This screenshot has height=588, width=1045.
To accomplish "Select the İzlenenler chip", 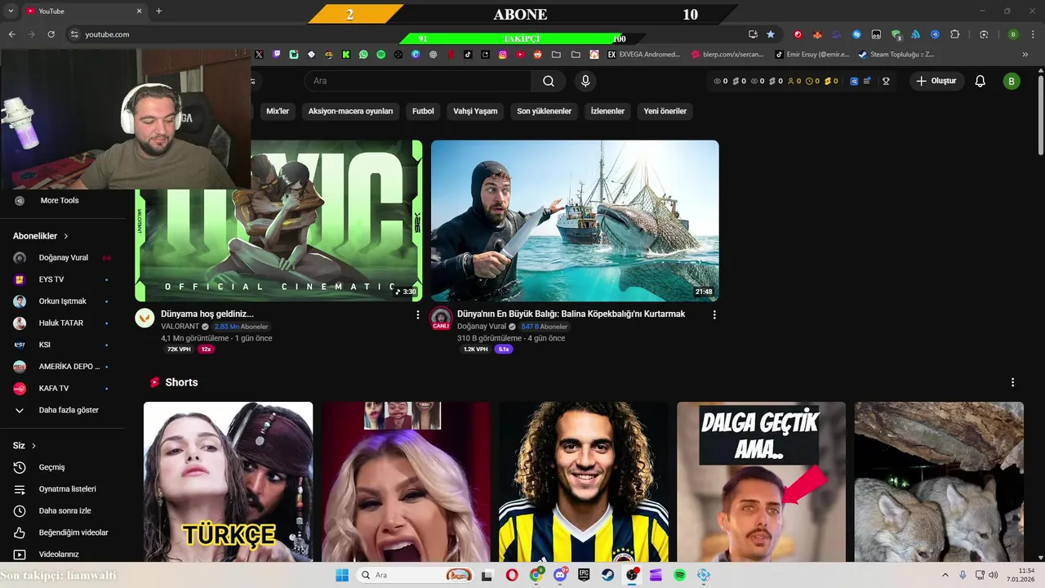I will point(607,111).
